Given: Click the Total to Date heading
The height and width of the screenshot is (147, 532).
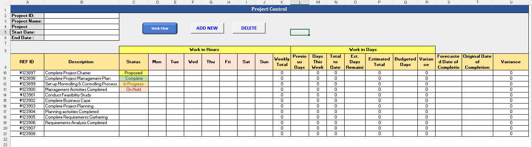Looking at the screenshot, I should (336, 62).
